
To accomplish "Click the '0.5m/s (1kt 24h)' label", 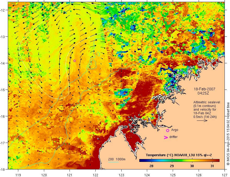I will pyautogui.click(x=205, y=117).
